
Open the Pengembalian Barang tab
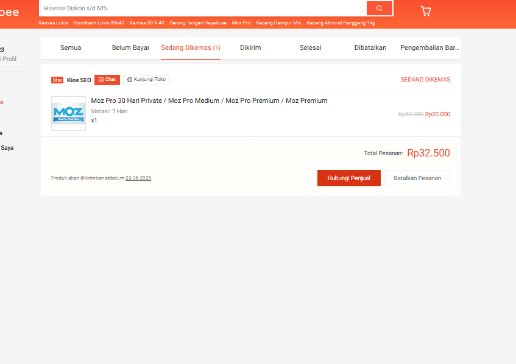click(429, 47)
